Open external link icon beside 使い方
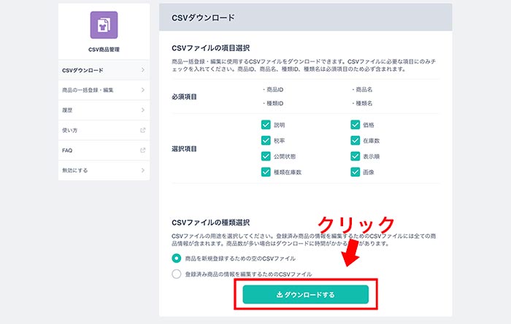The height and width of the screenshot is (324, 511). [143, 130]
